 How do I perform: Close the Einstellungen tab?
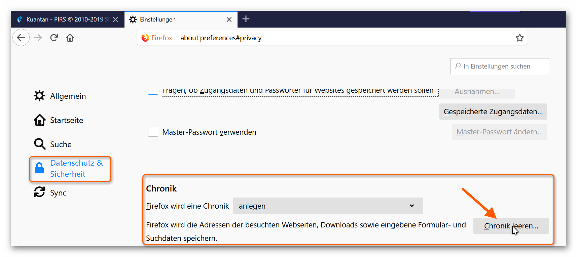(x=229, y=19)
